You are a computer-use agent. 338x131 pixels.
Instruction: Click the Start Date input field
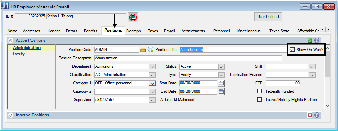(x=198, y=83)
